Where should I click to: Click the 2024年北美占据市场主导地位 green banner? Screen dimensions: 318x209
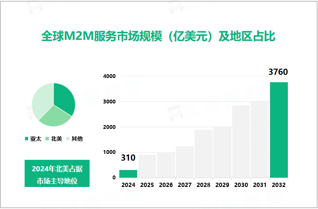pos(57,173)
